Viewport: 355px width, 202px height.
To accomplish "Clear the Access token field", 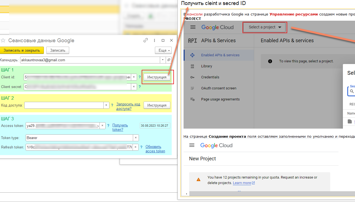I will [x=103, y=126].
